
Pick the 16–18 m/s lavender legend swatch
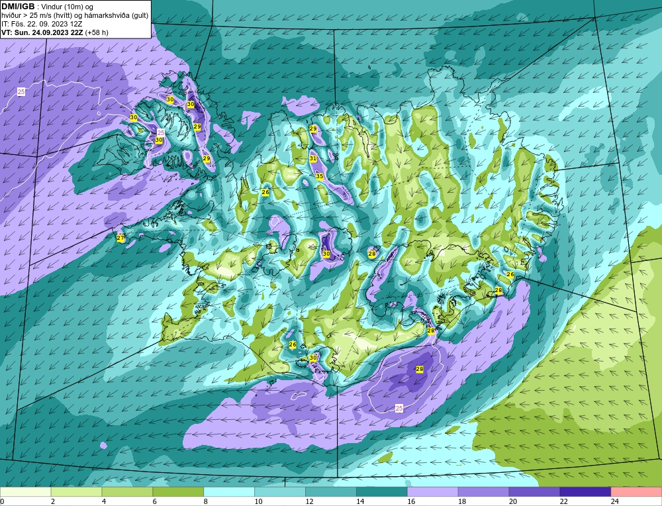tap(433, 491)
